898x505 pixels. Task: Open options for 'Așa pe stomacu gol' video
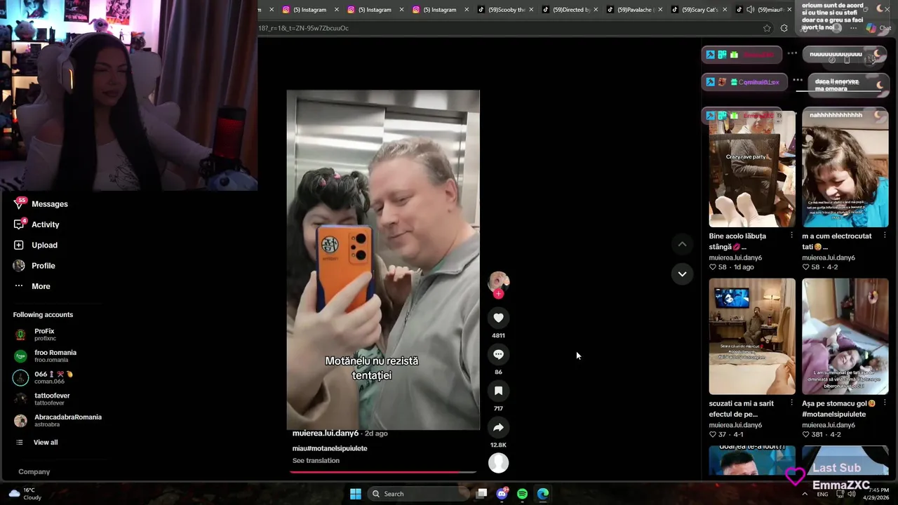[885, 403]
